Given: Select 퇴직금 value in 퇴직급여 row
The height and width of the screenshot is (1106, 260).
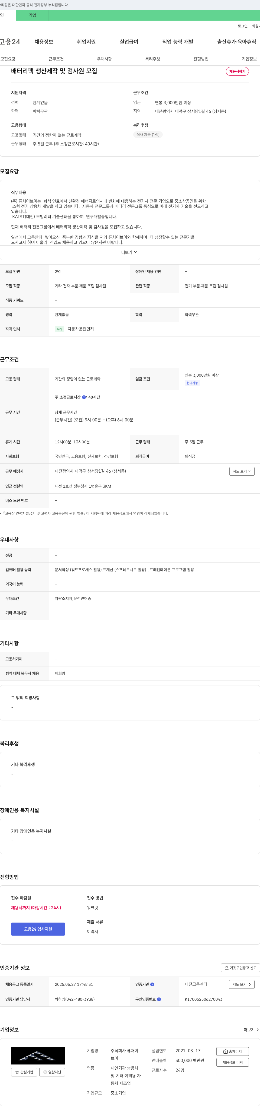Looking at the screenshot, I should point(190,456).
